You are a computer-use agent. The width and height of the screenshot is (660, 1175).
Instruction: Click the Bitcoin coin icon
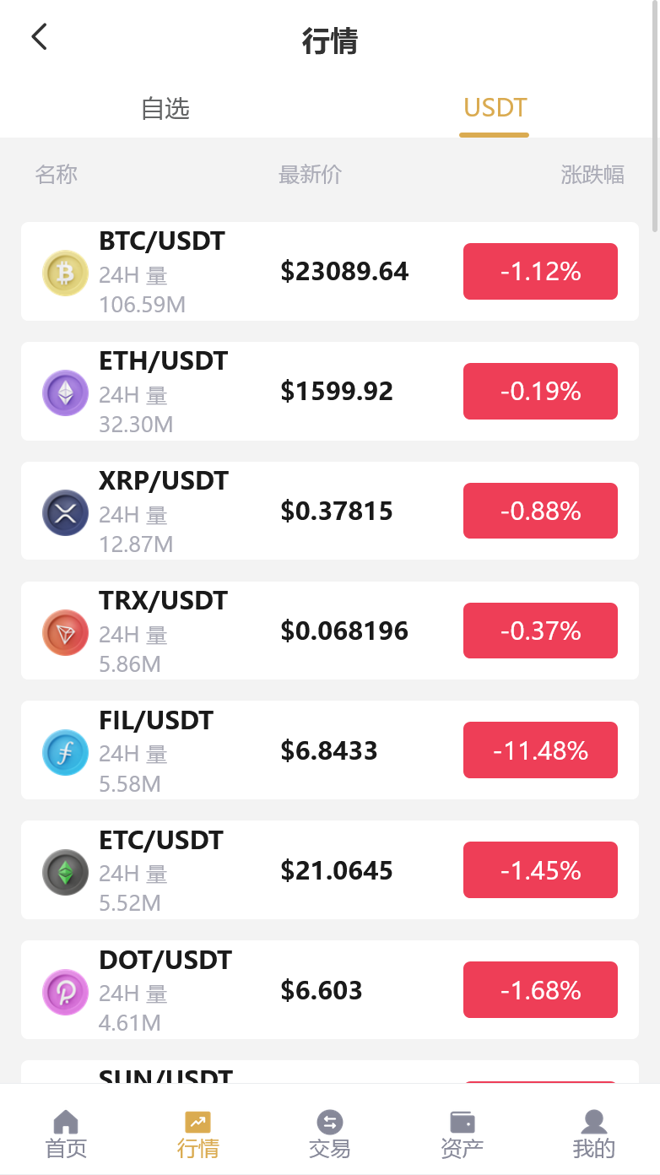pyautogui.click(x=65, y=273)
